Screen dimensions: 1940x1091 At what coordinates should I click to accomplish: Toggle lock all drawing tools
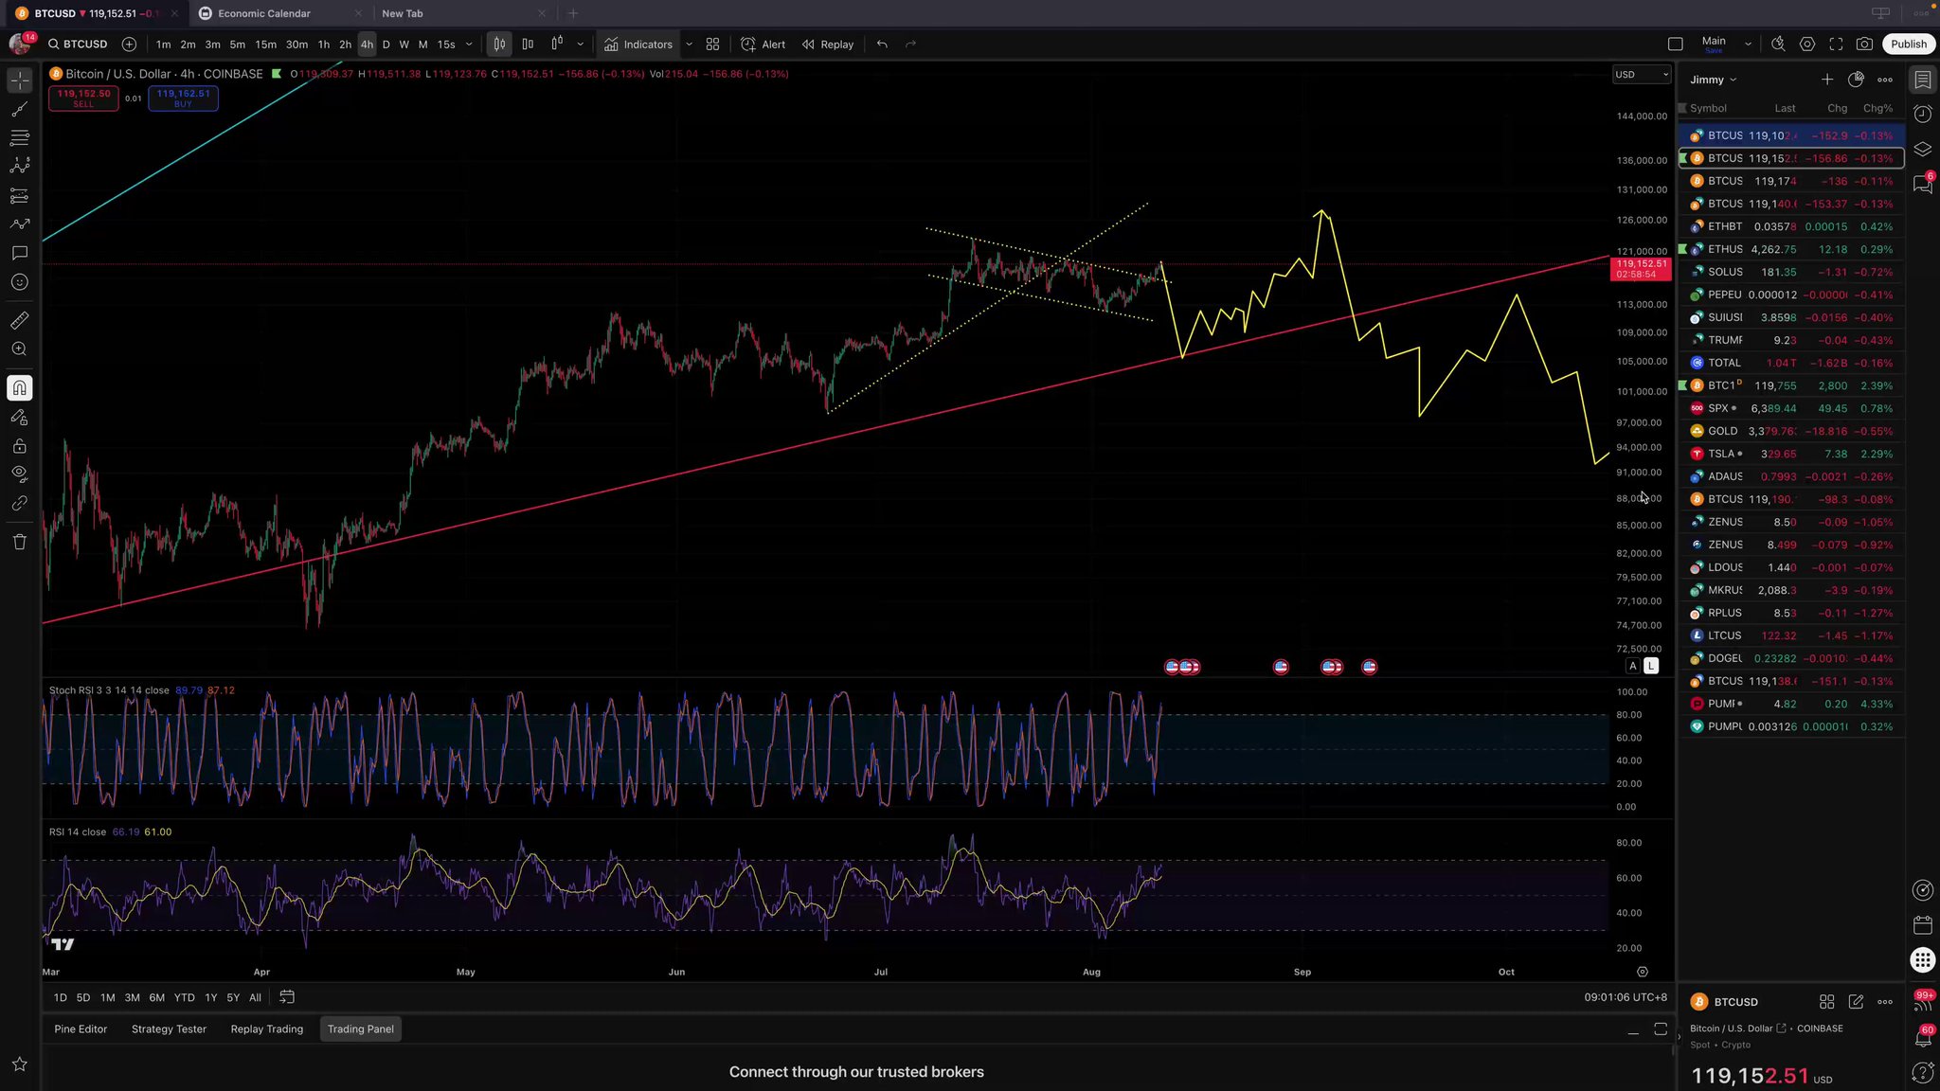[x=19, y=446]
